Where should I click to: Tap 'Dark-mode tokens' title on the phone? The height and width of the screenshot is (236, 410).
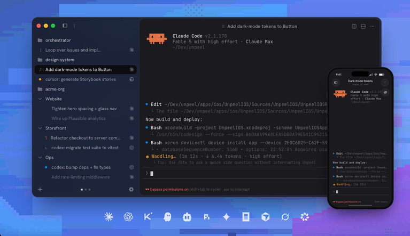(360, 81)
